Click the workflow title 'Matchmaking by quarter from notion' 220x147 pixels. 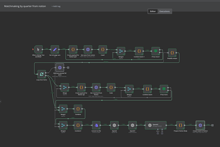[25, 7]
